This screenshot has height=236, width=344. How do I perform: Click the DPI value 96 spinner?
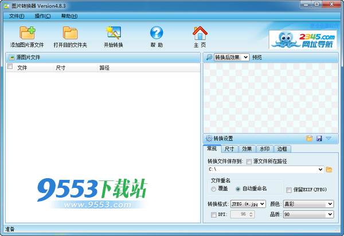tap(243, 214)
